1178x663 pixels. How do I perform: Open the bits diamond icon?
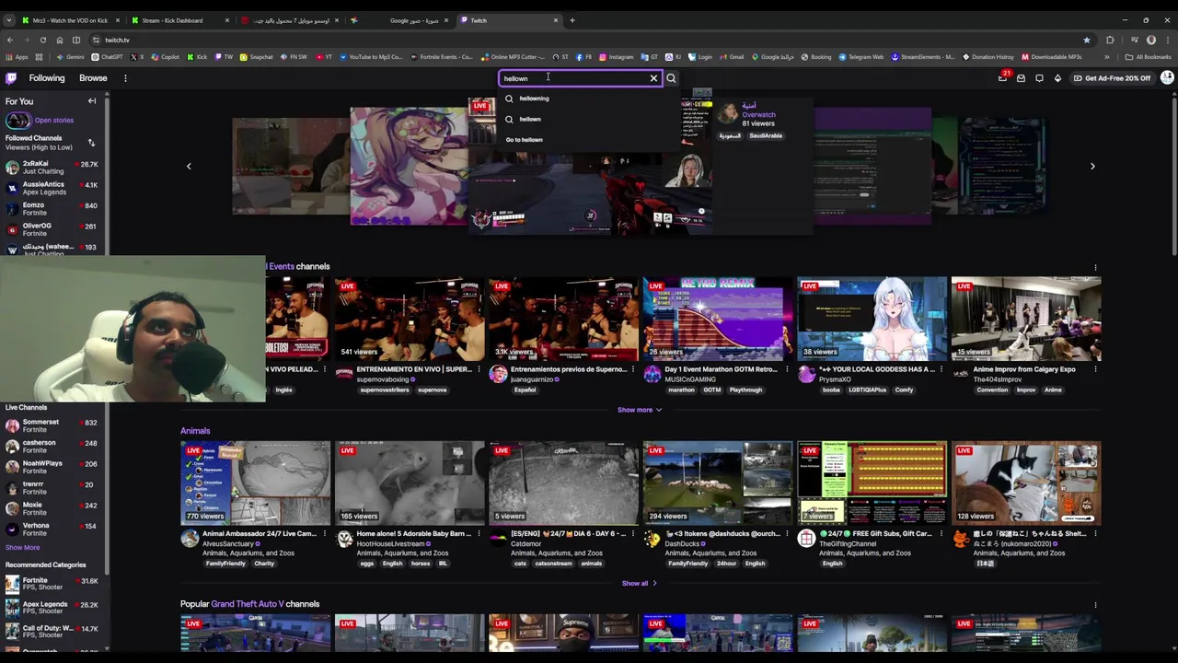[x=1057, y=78]
